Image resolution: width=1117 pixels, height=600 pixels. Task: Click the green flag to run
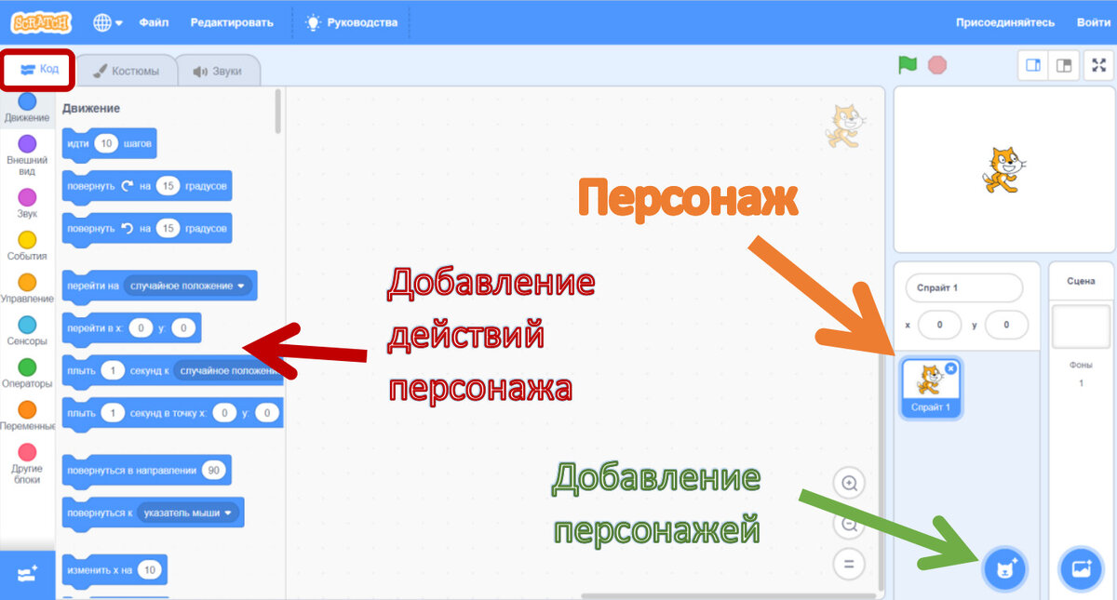pos(908,65)
